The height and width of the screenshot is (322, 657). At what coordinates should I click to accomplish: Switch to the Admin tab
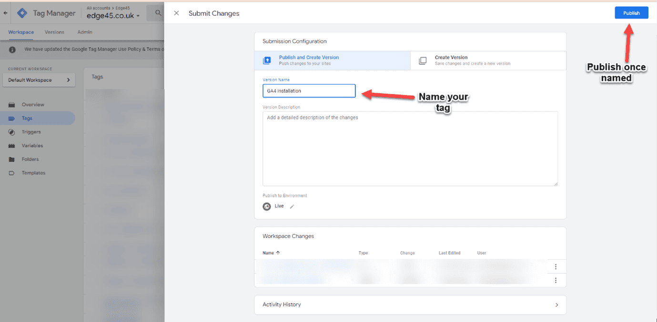point(85,32)
